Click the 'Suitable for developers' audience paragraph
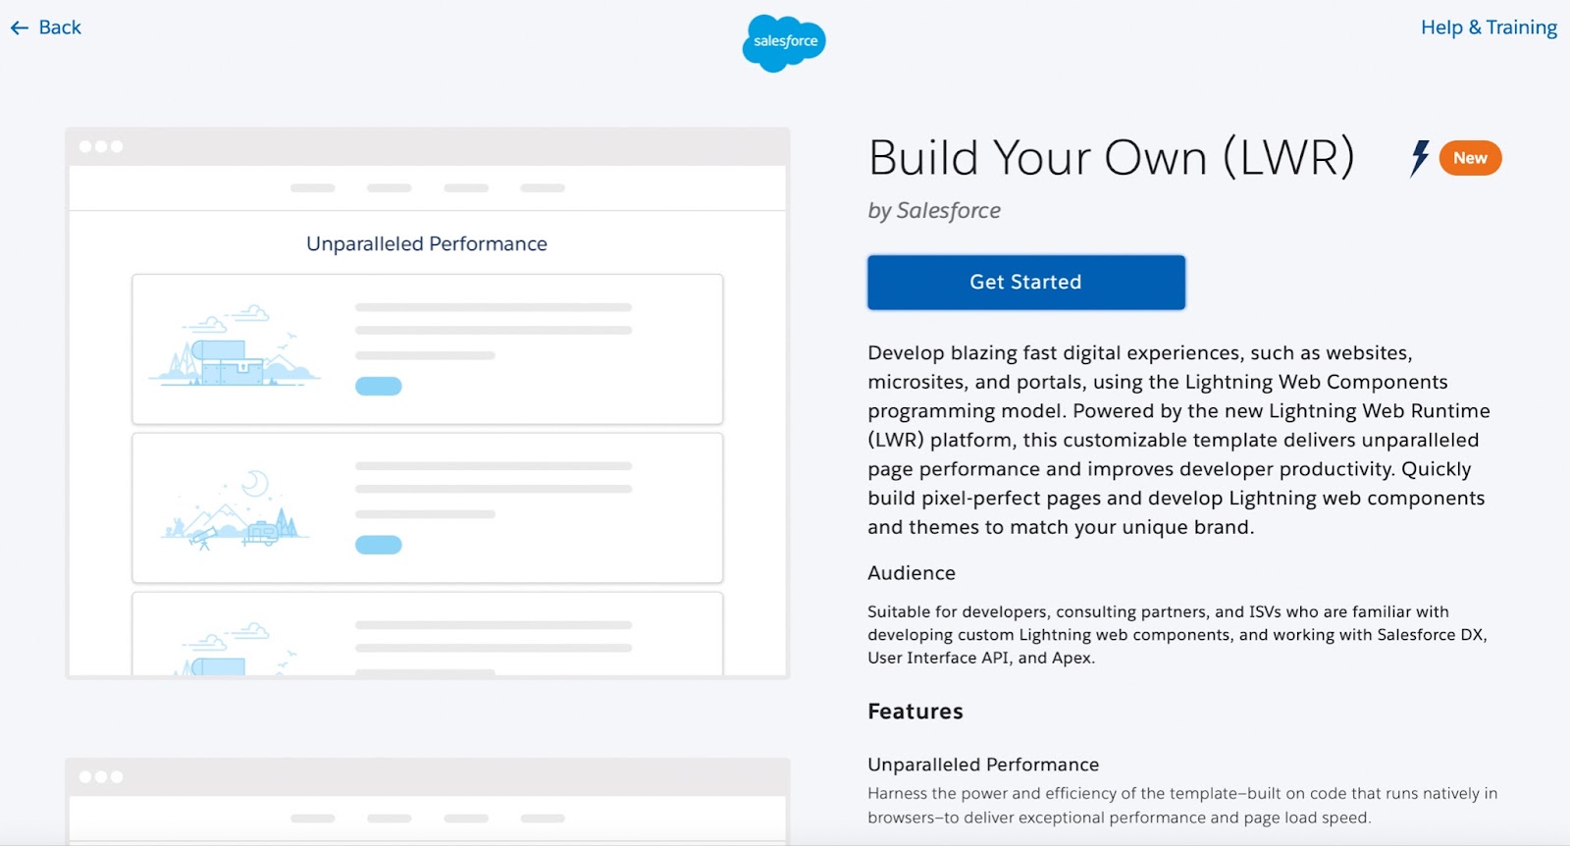This screenshot has height=846, width=1570. click(1177, 635)
